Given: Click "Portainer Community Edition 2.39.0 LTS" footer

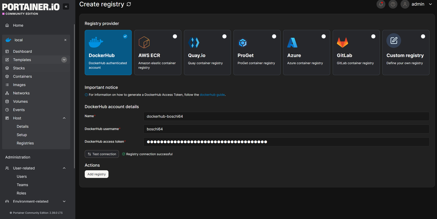Looking at the screenshot, I should (x=38, y=213).
